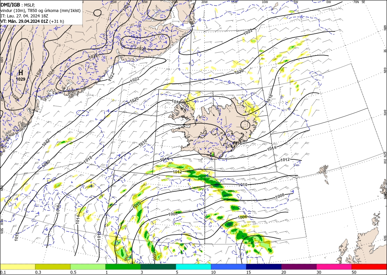Click the olive 0.3–0.5 precipitation legend swatch
The height and width of the screenshot is (275, 387).
[53, 266]
